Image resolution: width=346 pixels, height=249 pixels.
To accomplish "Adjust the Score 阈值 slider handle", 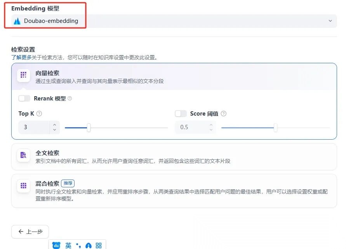I will point(275,128).
